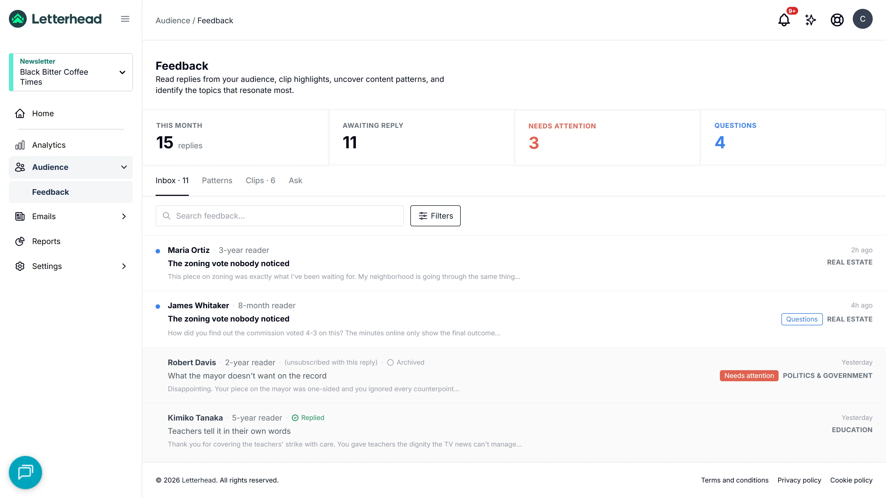
Task: Click the Analytics bar chart icon
Action: tap(20, 145)
